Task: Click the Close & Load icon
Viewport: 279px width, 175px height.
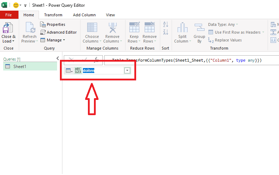Action: tap(8, 28)
